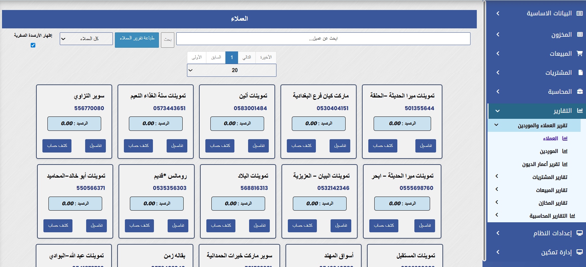Expand إعدادات النظام menu chevron
Image resolution: width=586 pixels, height=267 pixels.
[x=498, y=233]
